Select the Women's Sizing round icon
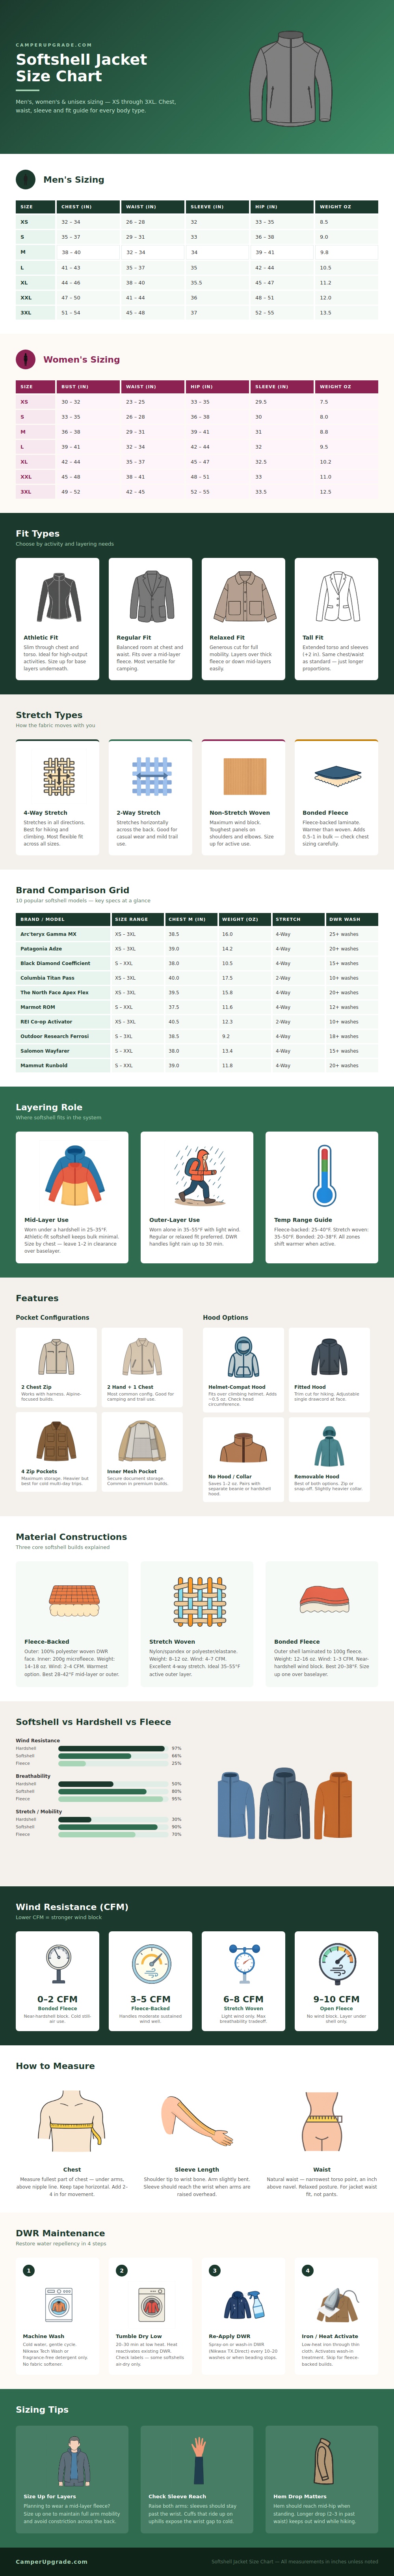Viewport: 394px width, 2576px height. point(26,359)
